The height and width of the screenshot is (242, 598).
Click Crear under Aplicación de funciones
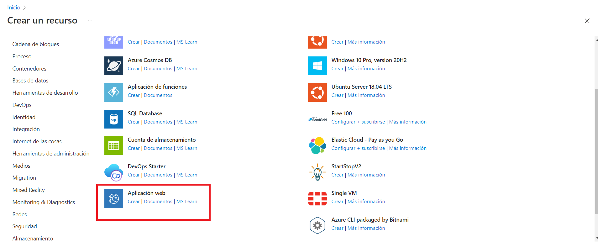(134, 95)
